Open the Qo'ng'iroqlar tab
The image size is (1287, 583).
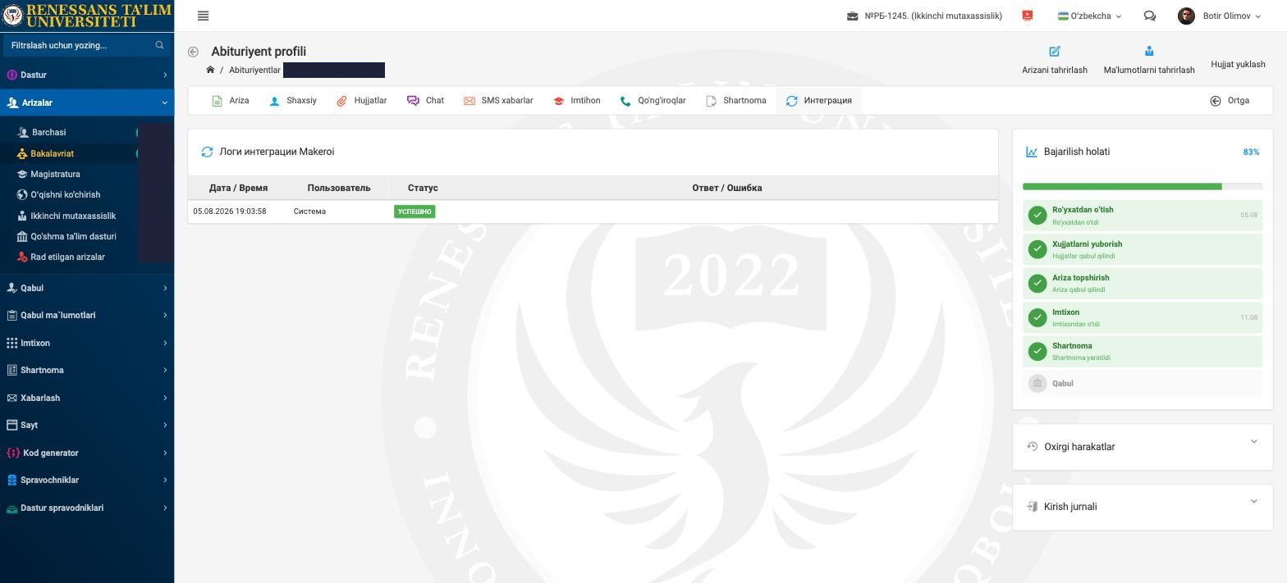click(653, 101)
